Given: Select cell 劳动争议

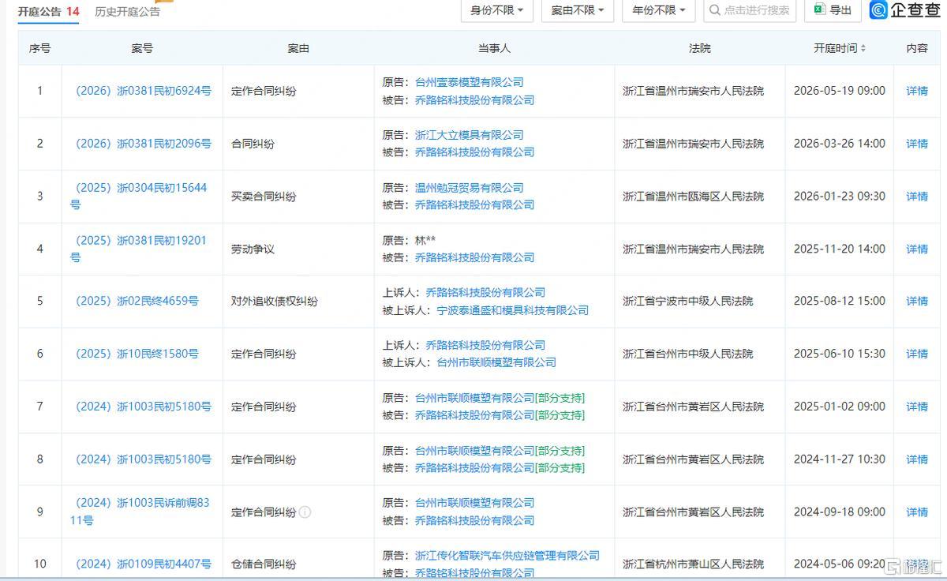Looking at the screenshot, I should (x=253, y=249).
